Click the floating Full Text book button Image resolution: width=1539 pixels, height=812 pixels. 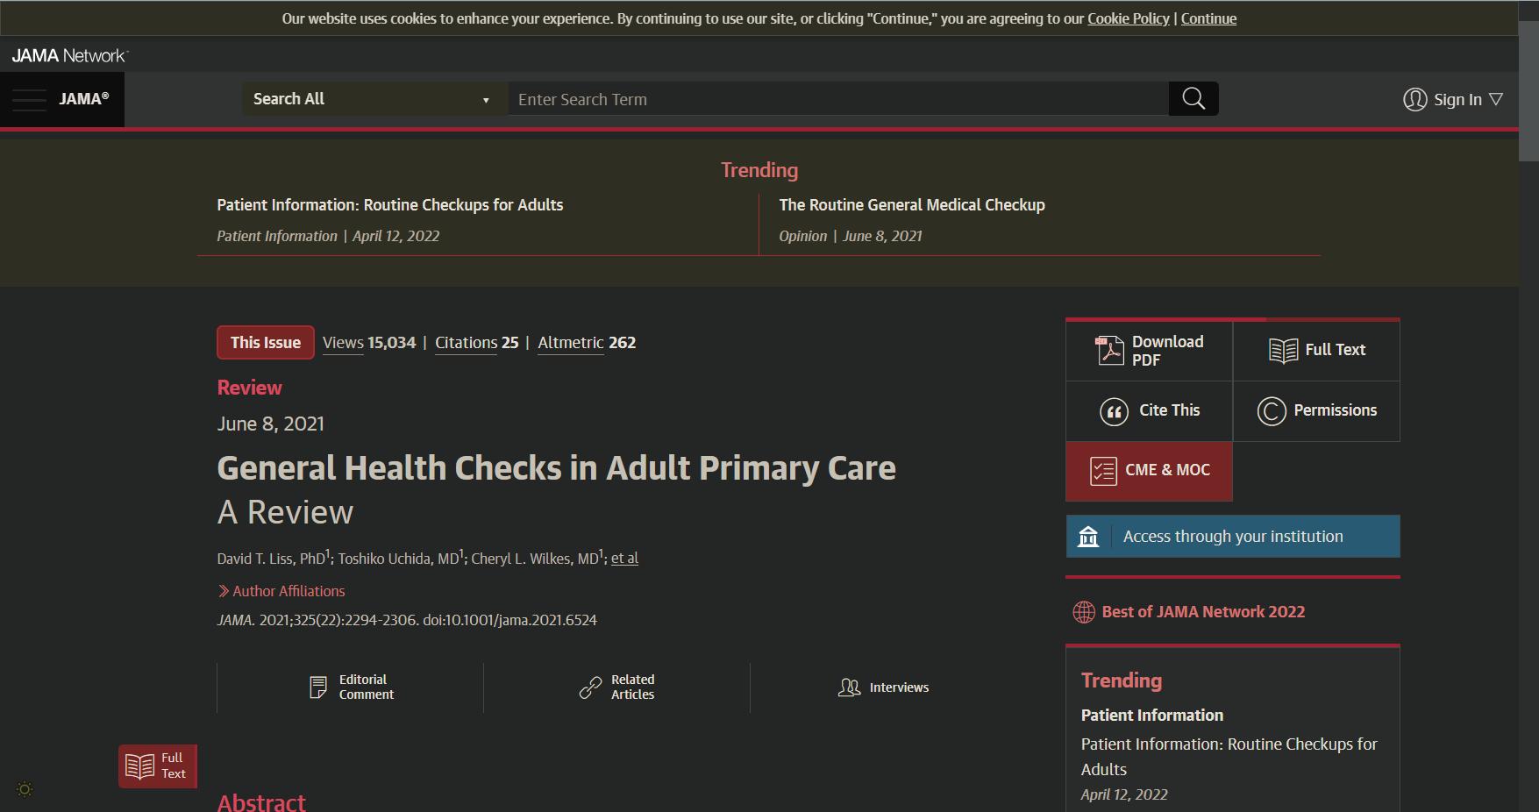point(158,766)
